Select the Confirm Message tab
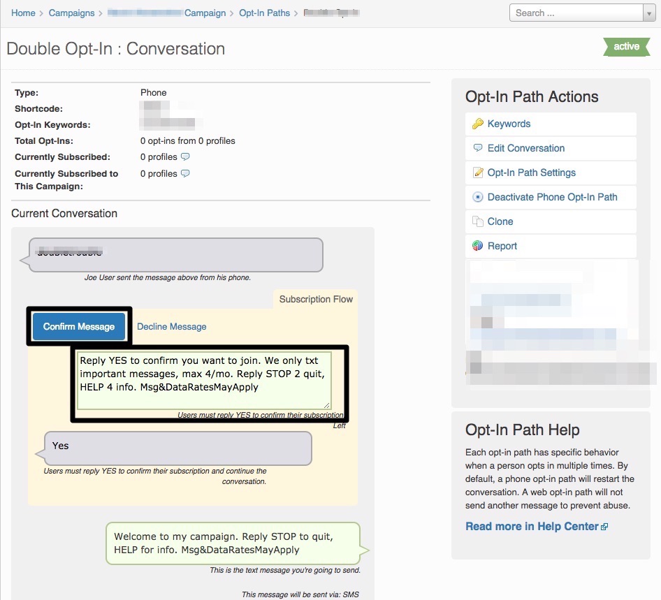The image size is (661, 600). coord(79,327)
